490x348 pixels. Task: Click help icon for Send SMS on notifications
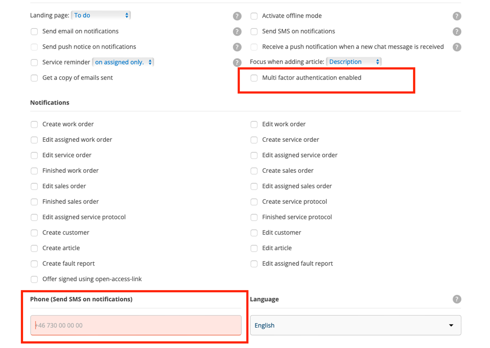(457, 32)
